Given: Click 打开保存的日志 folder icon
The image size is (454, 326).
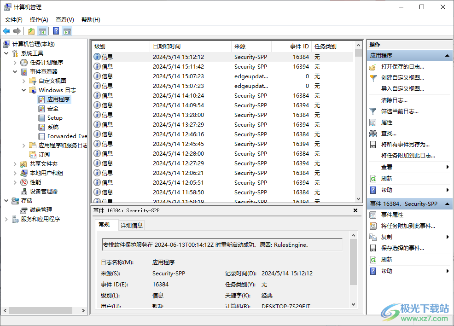Looking at the screenshot, I should pos(373,67).
